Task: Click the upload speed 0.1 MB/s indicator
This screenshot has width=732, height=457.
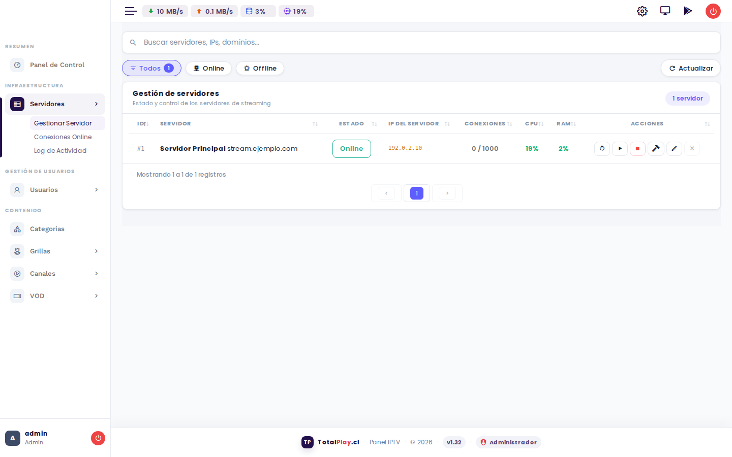Action: coord(214,11)
